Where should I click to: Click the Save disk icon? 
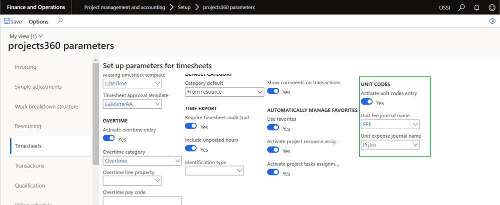[7, 21]
